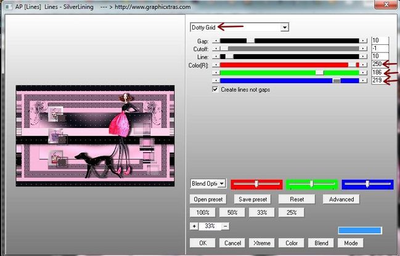Click the light blue color swatch

[360, 231]
